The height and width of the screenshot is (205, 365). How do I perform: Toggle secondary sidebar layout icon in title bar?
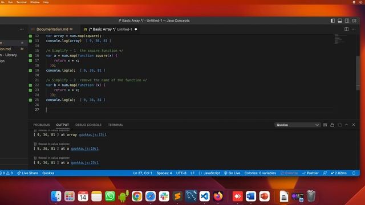(x=347, y=20)
